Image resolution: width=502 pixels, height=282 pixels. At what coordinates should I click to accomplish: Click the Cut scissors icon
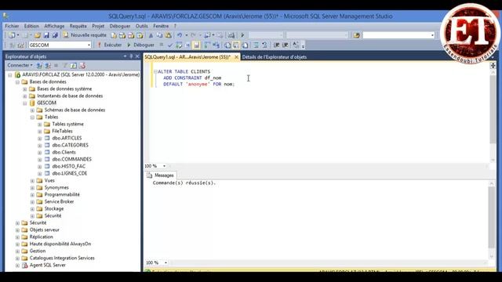click(151, 35)
